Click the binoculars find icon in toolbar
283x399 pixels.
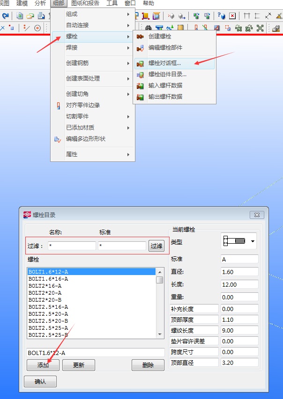point(149,28)
